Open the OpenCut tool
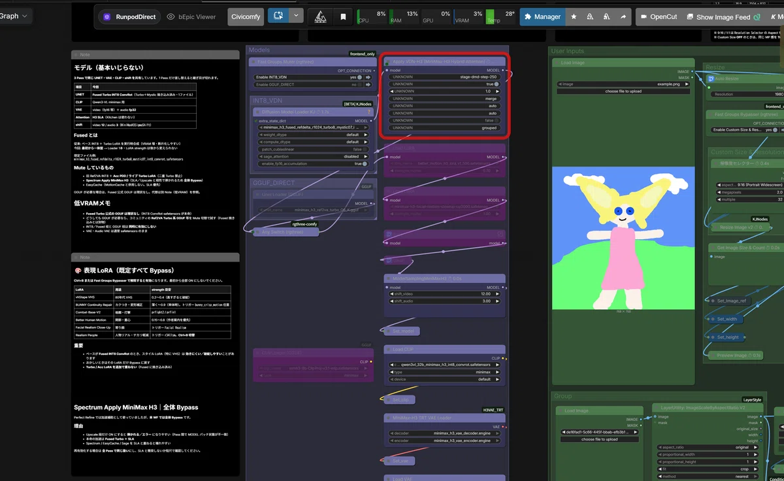 (658, 17)
